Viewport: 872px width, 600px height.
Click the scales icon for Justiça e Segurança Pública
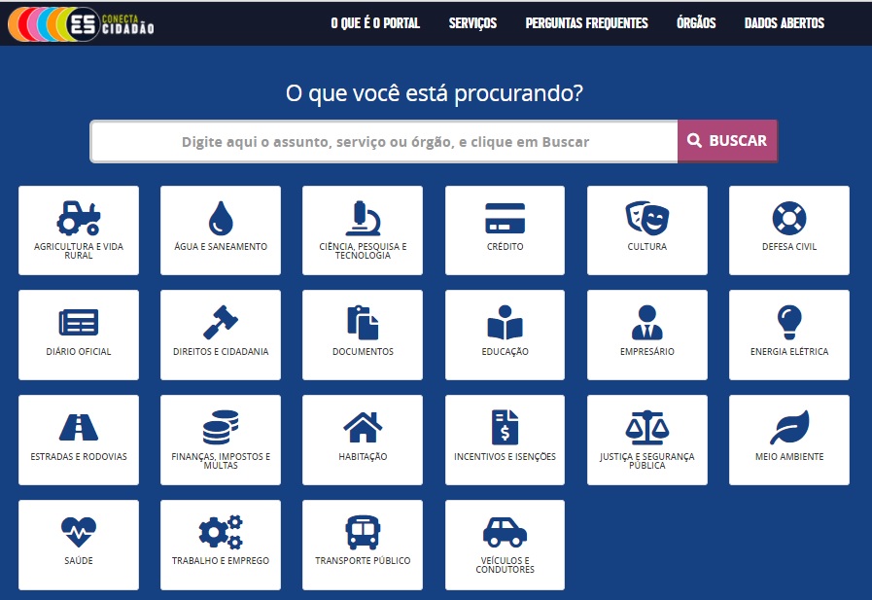coord(646,426)
